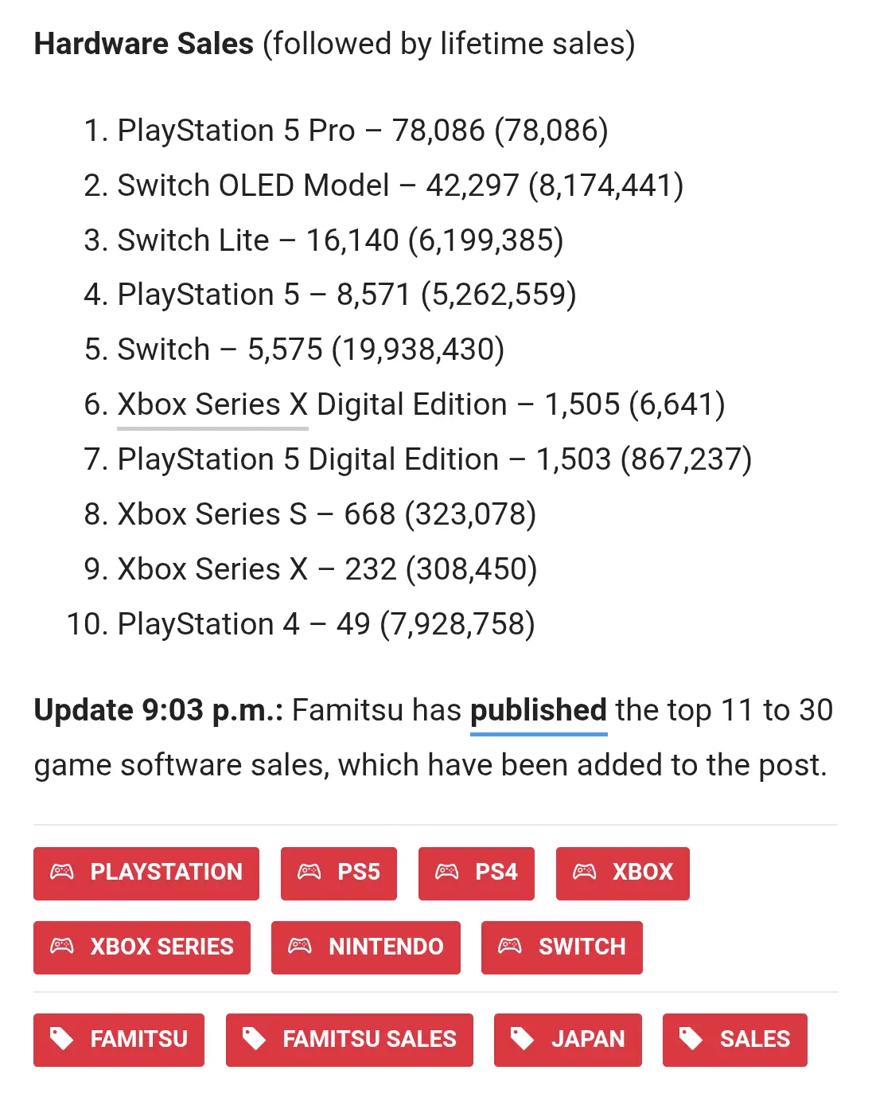Select the PLAYSTATION platform tag label
872x1113 pixels.
166,872
